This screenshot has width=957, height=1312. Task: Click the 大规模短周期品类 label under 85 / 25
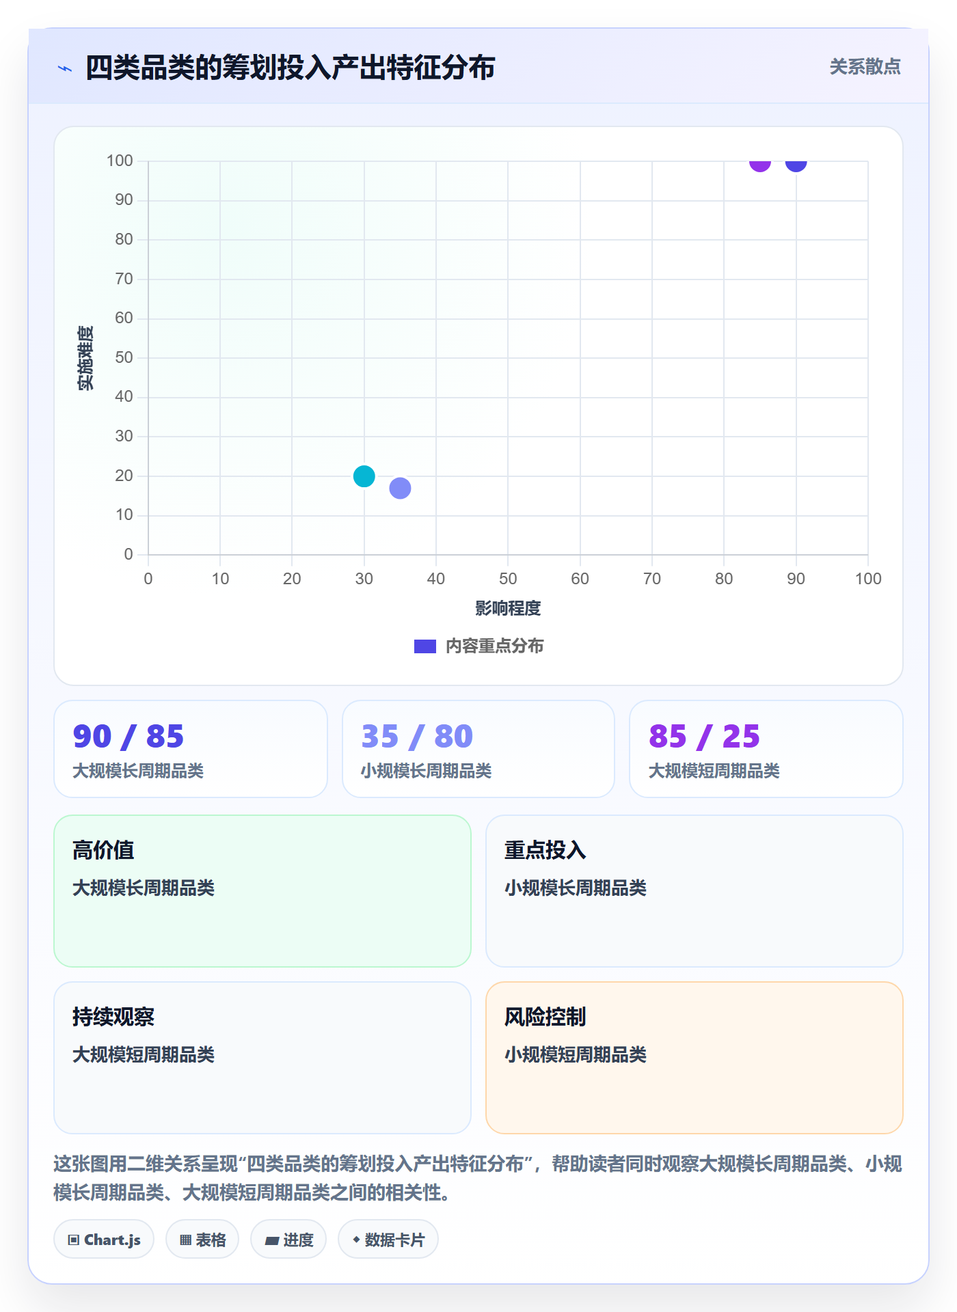[714, 771]
